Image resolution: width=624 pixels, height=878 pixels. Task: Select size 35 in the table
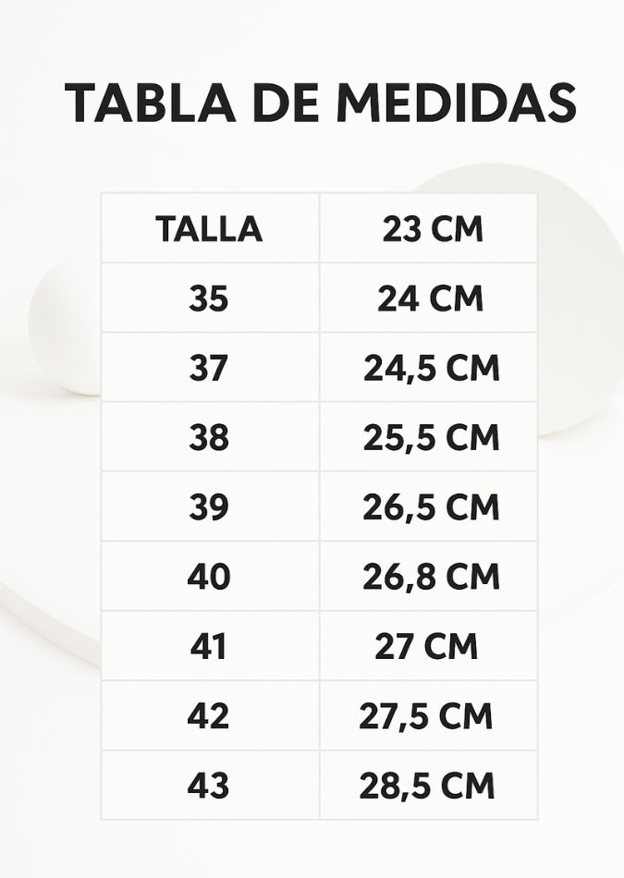click(x=209, y=299)
